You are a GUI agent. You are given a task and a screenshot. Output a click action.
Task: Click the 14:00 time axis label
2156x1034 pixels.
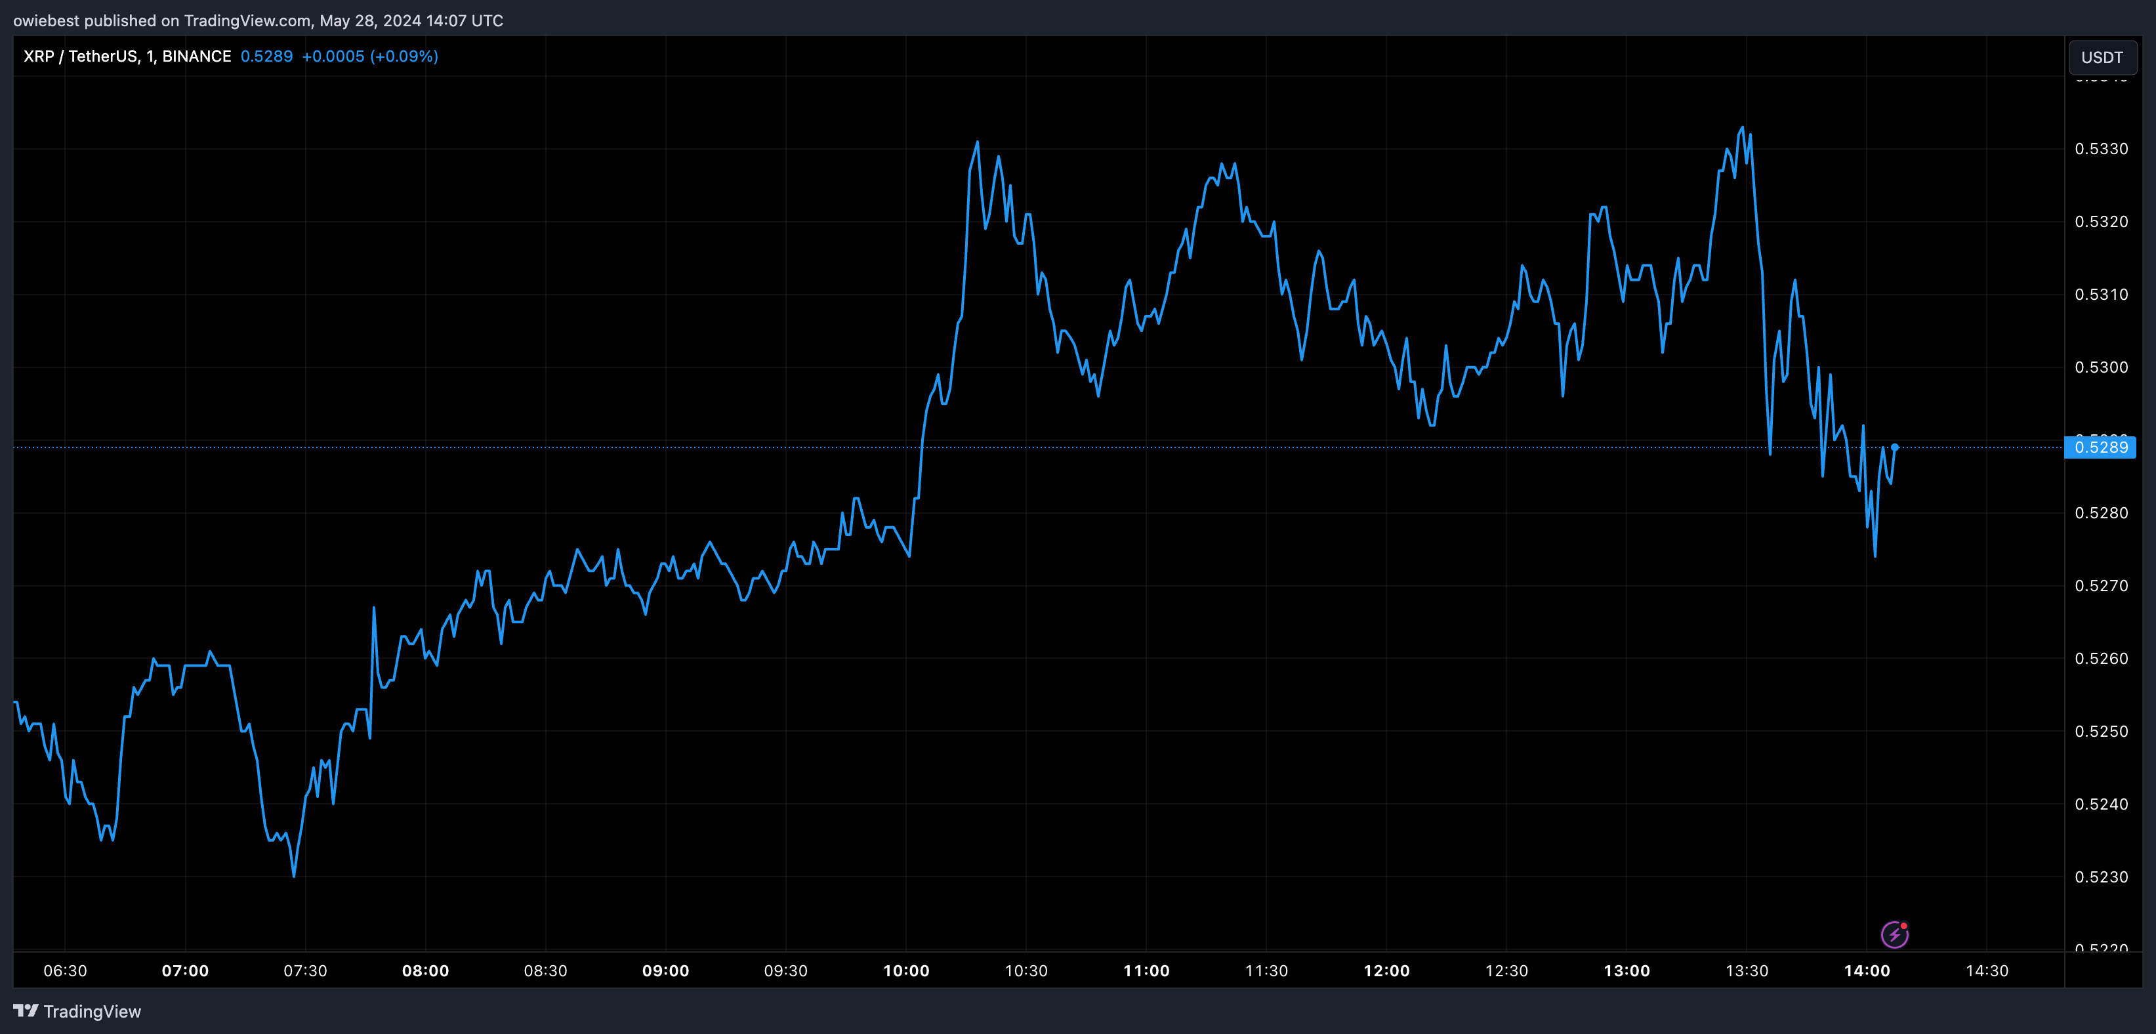pos(1867,970)
